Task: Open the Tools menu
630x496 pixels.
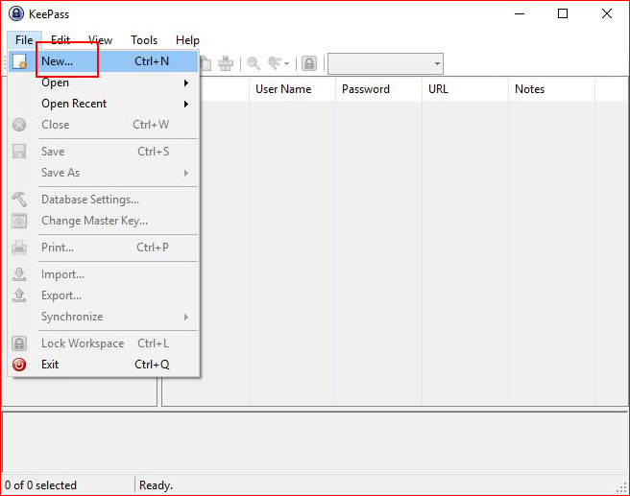Action: coord(144,40)
